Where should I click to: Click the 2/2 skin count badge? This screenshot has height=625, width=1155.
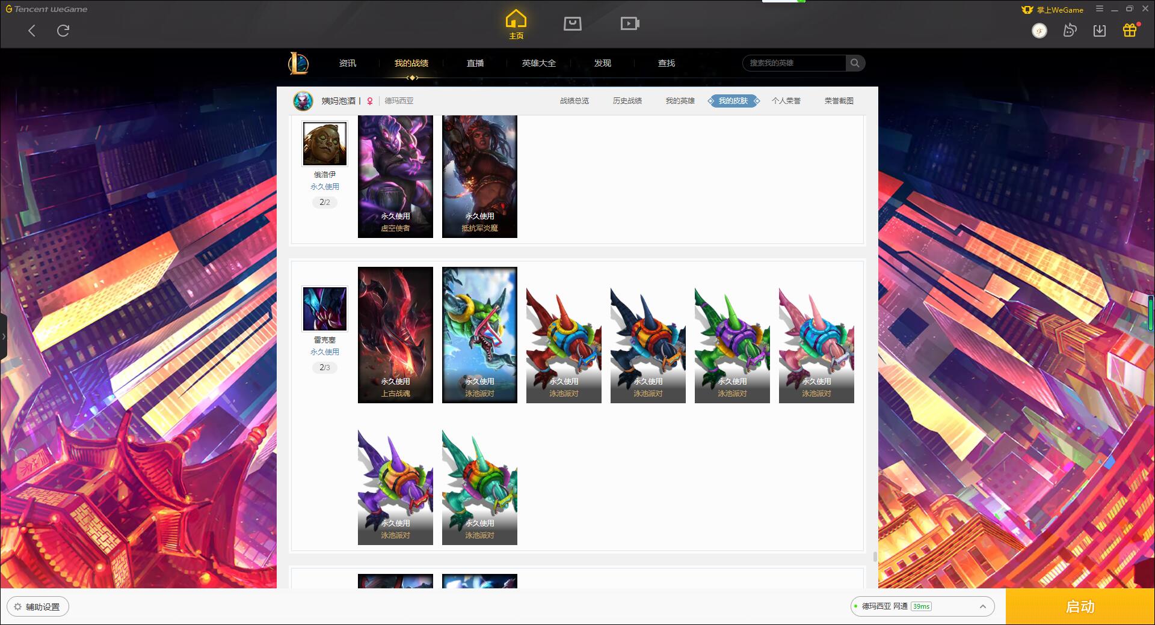[325, 203]
